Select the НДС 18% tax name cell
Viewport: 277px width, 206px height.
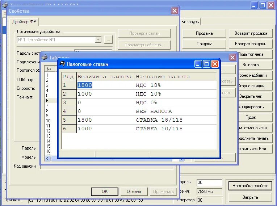pos(176,85)
